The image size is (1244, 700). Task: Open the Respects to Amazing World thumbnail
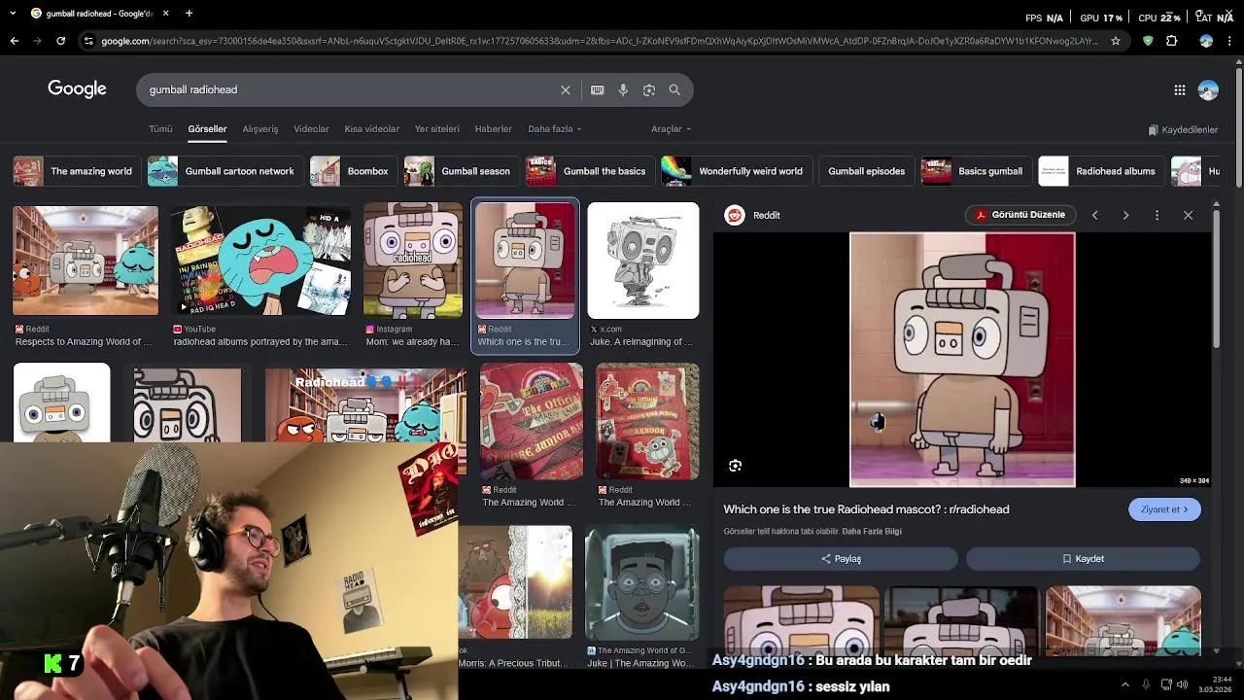coord(86,260)
